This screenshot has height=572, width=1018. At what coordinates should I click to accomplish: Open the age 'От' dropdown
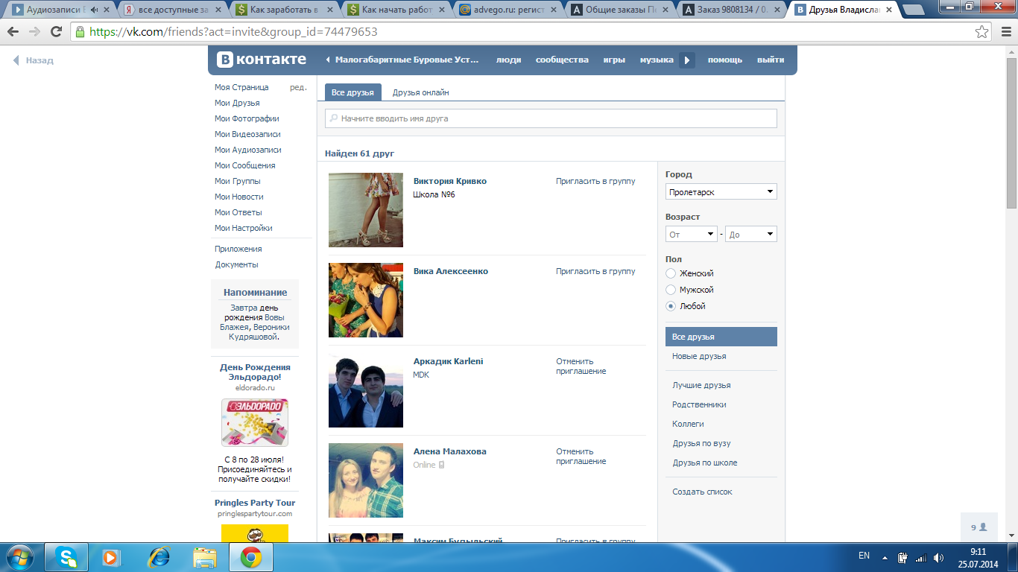click(x=692, y=235)
